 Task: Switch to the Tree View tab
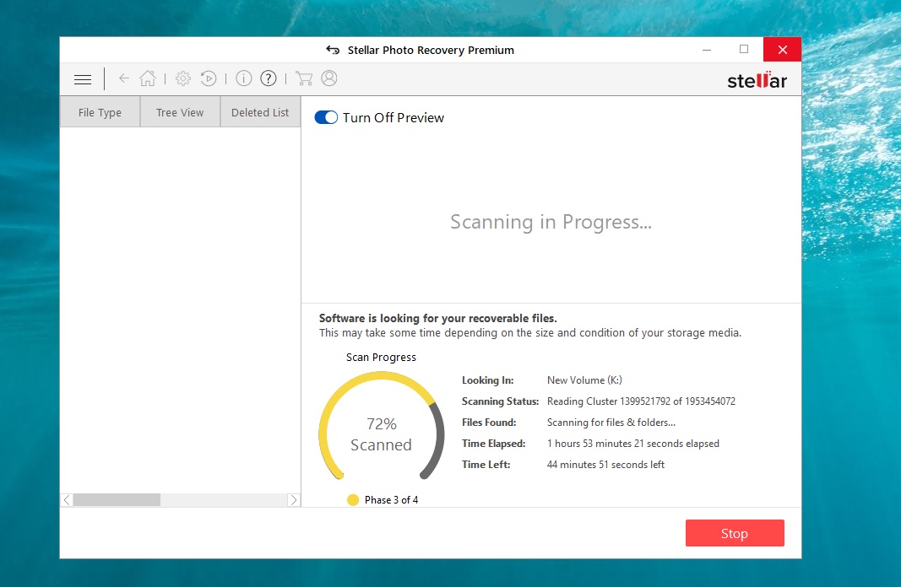pos(180,112)
